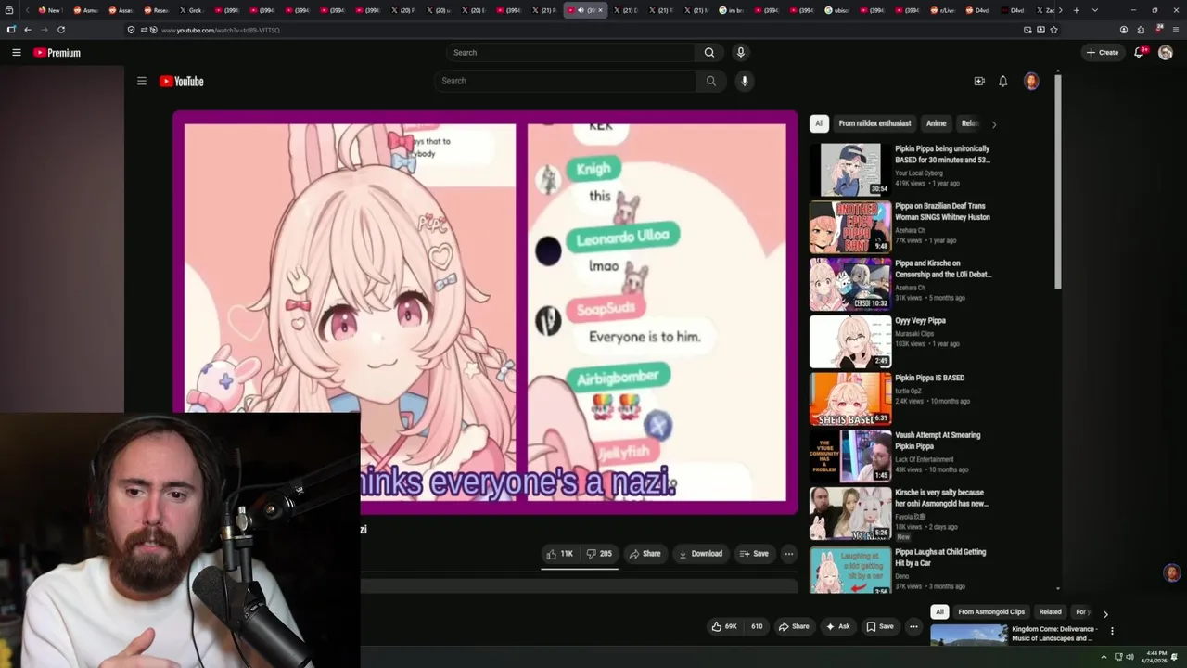Open Kingdom Come: Deliverance video thumbnail
This screenshot has height=668, width=1187.
tap(969, 635)
